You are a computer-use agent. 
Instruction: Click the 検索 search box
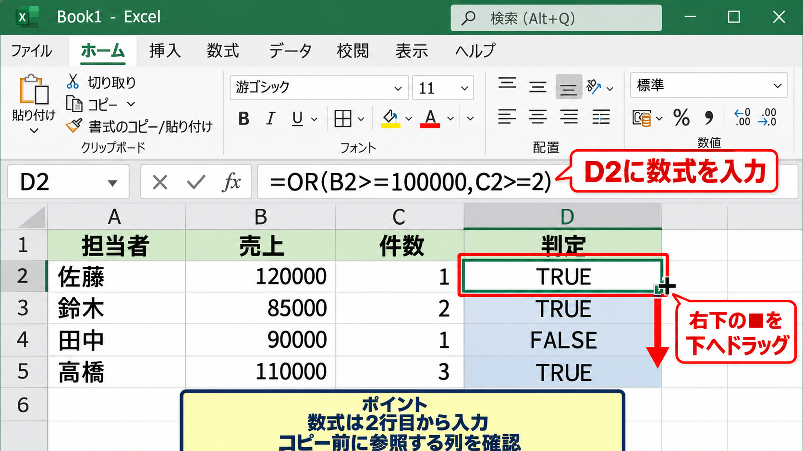pos(556,18)
